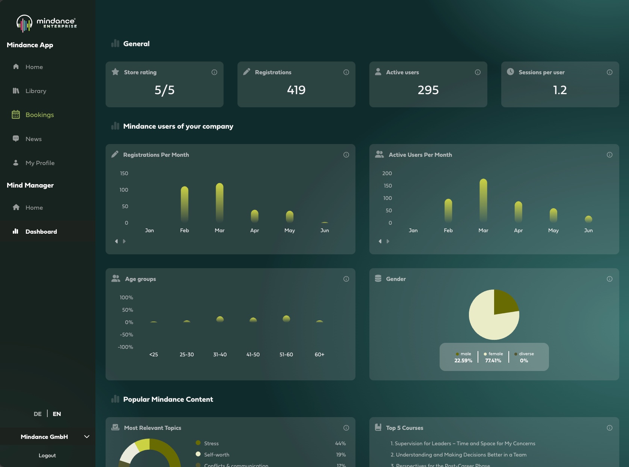The image size is (629, 467).
Task: Click the diverse legend entry 0%
Action: tap(524, 357)
